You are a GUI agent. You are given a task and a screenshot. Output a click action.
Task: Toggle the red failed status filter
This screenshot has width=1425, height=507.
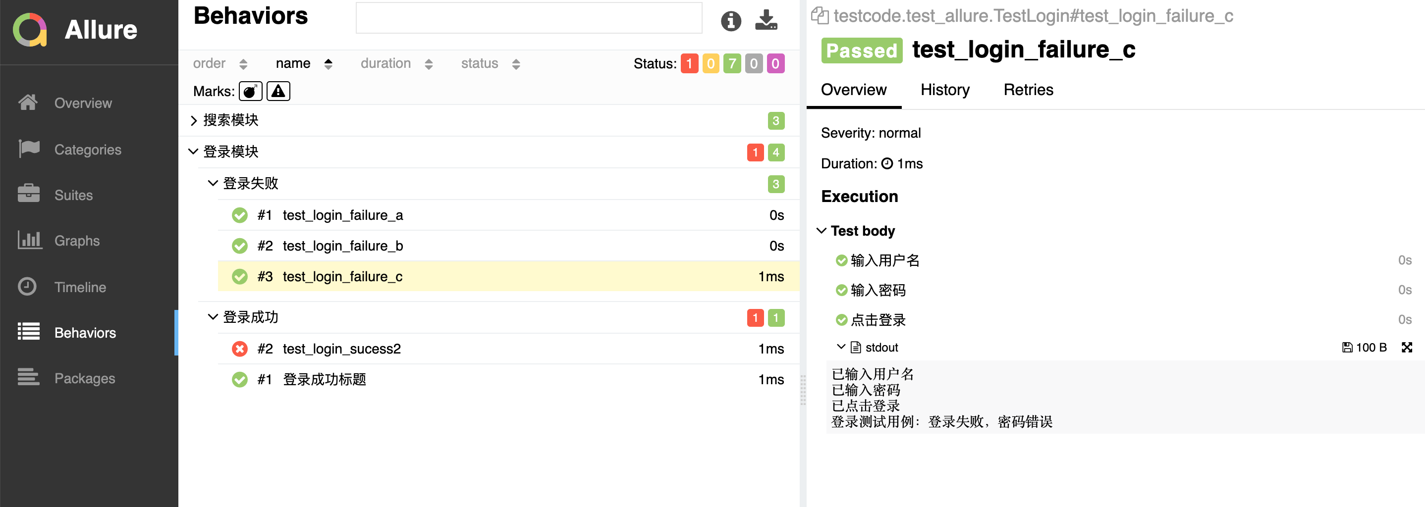click(689, 64)
